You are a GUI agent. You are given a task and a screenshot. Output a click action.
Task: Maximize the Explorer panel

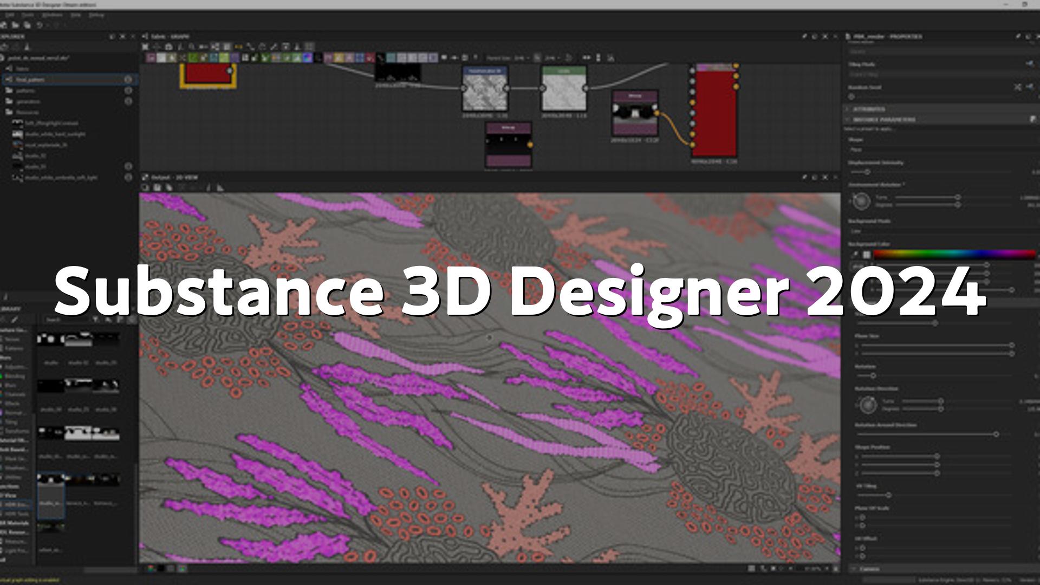pos(122,36)
